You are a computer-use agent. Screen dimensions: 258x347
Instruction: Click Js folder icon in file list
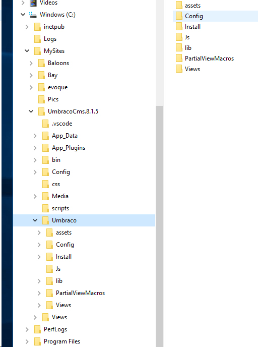179,37
